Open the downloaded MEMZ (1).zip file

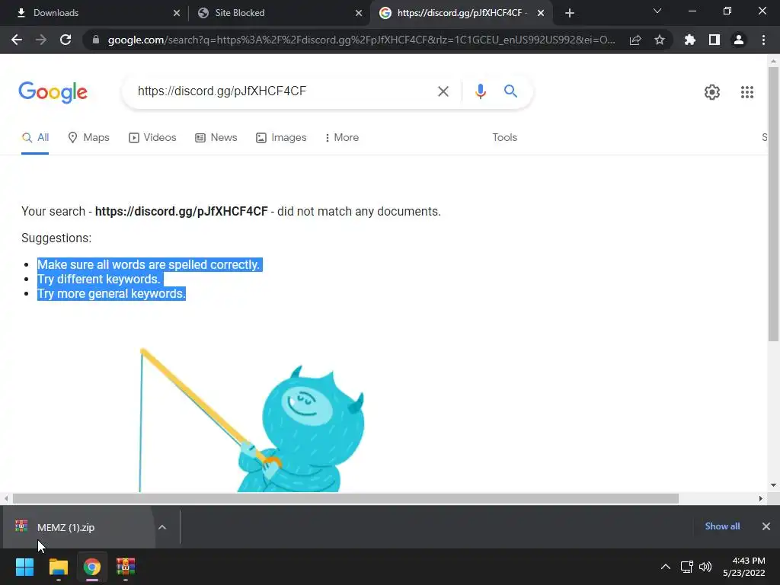79,527
